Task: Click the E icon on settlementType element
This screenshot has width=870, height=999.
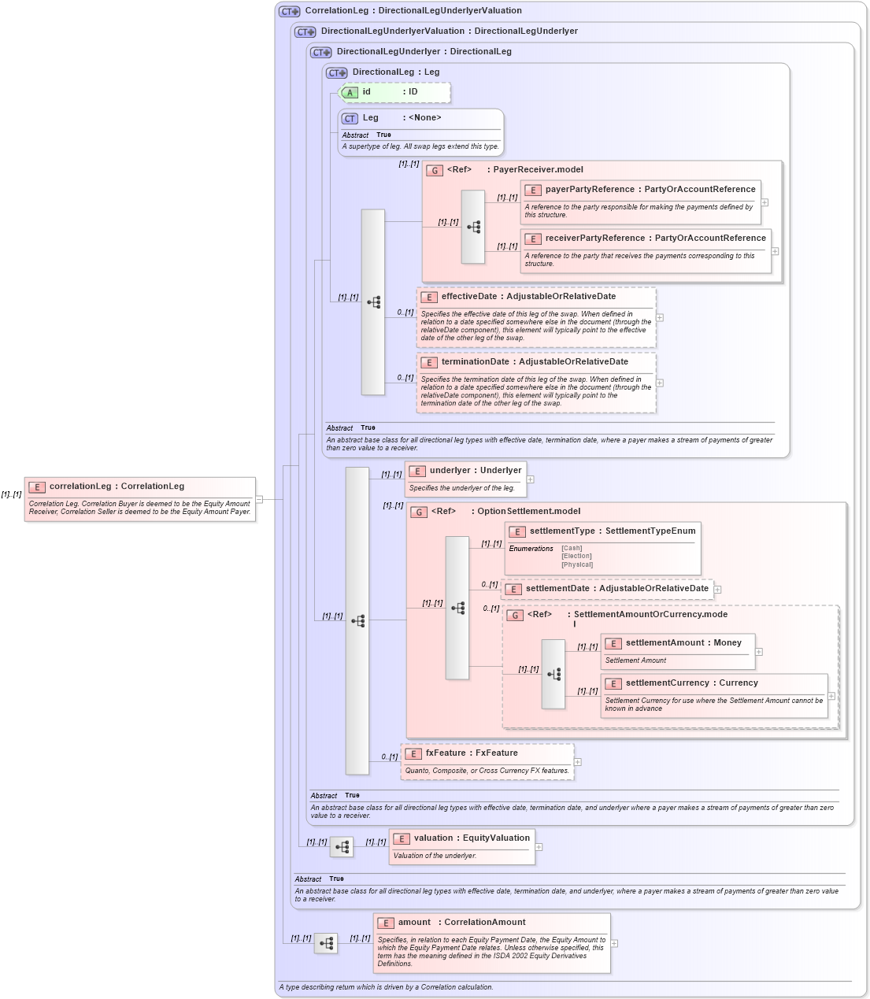Action: pyautogui.click(x=517, y=531)
